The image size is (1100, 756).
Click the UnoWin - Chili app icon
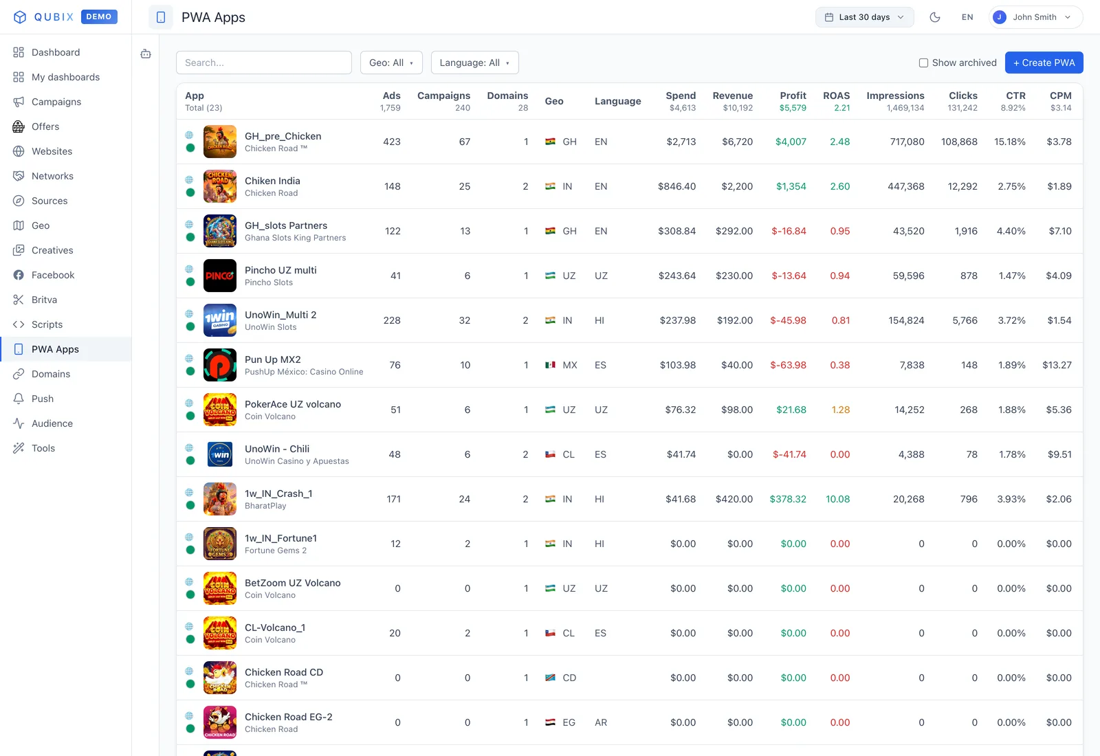click(220, 454)
